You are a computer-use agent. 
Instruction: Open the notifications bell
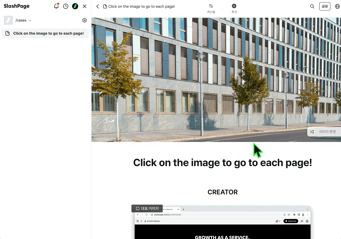[x=56, y=6]
